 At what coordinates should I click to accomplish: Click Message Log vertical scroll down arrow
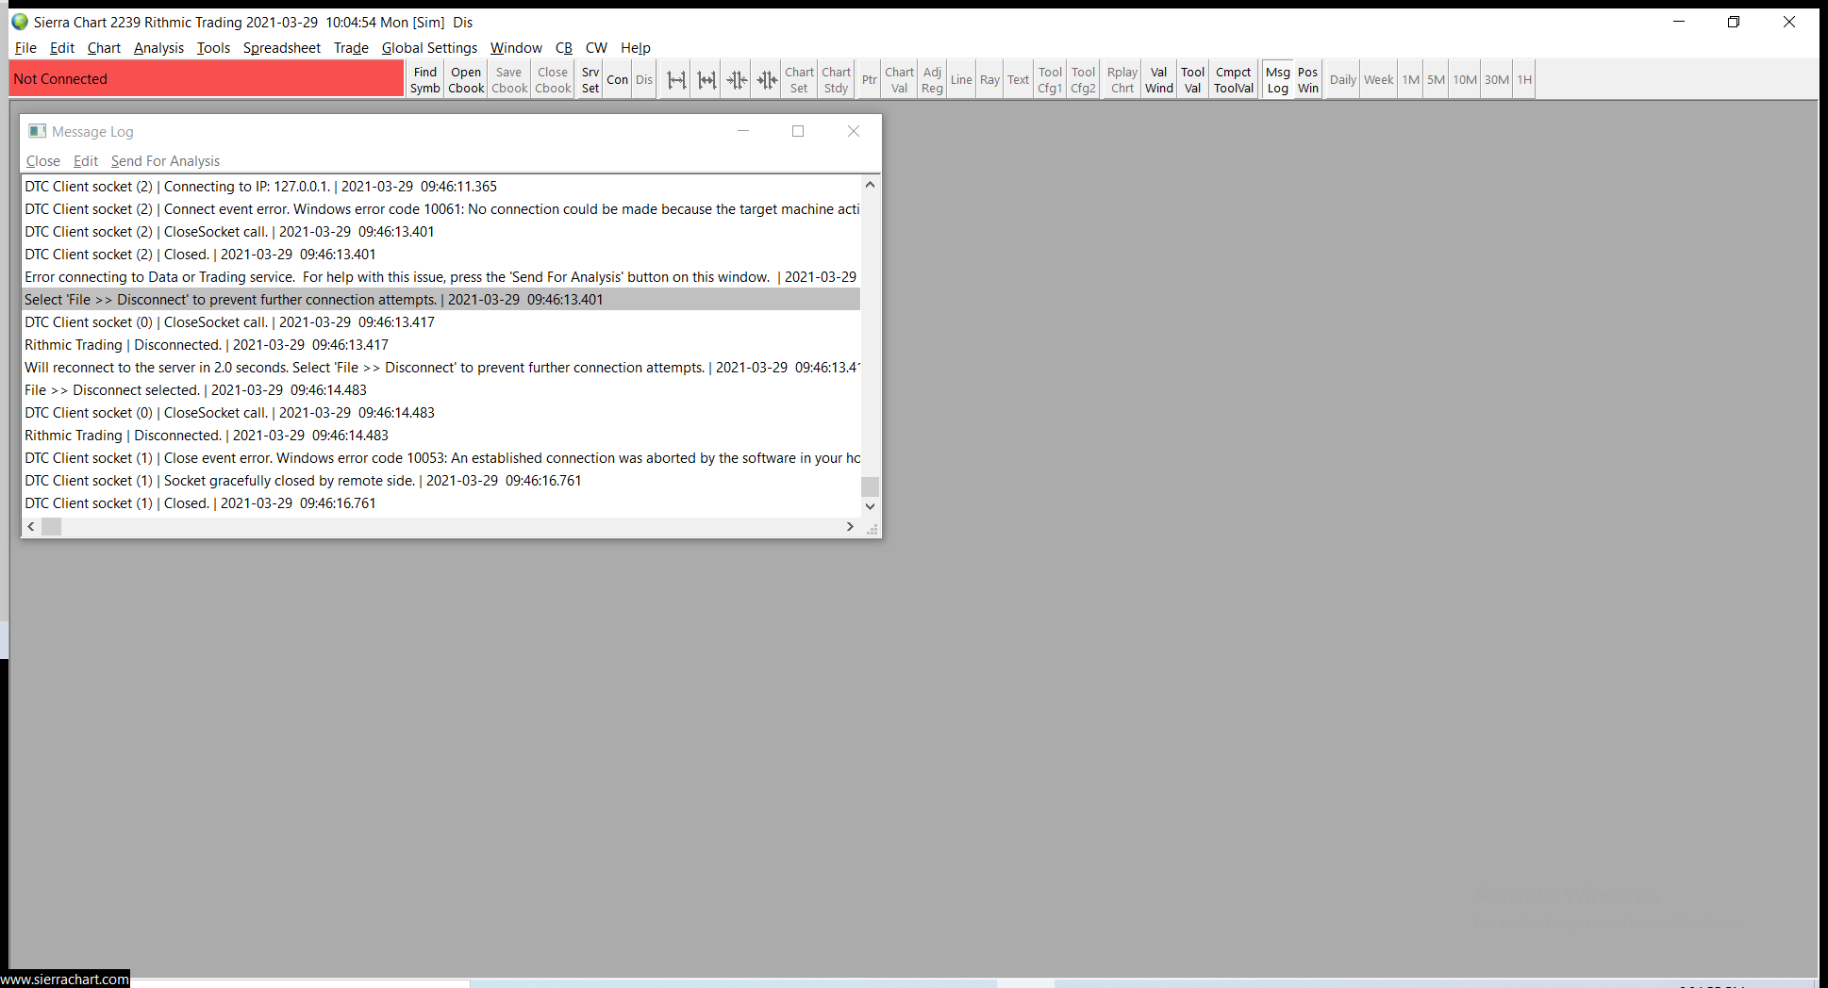[870, 506]
